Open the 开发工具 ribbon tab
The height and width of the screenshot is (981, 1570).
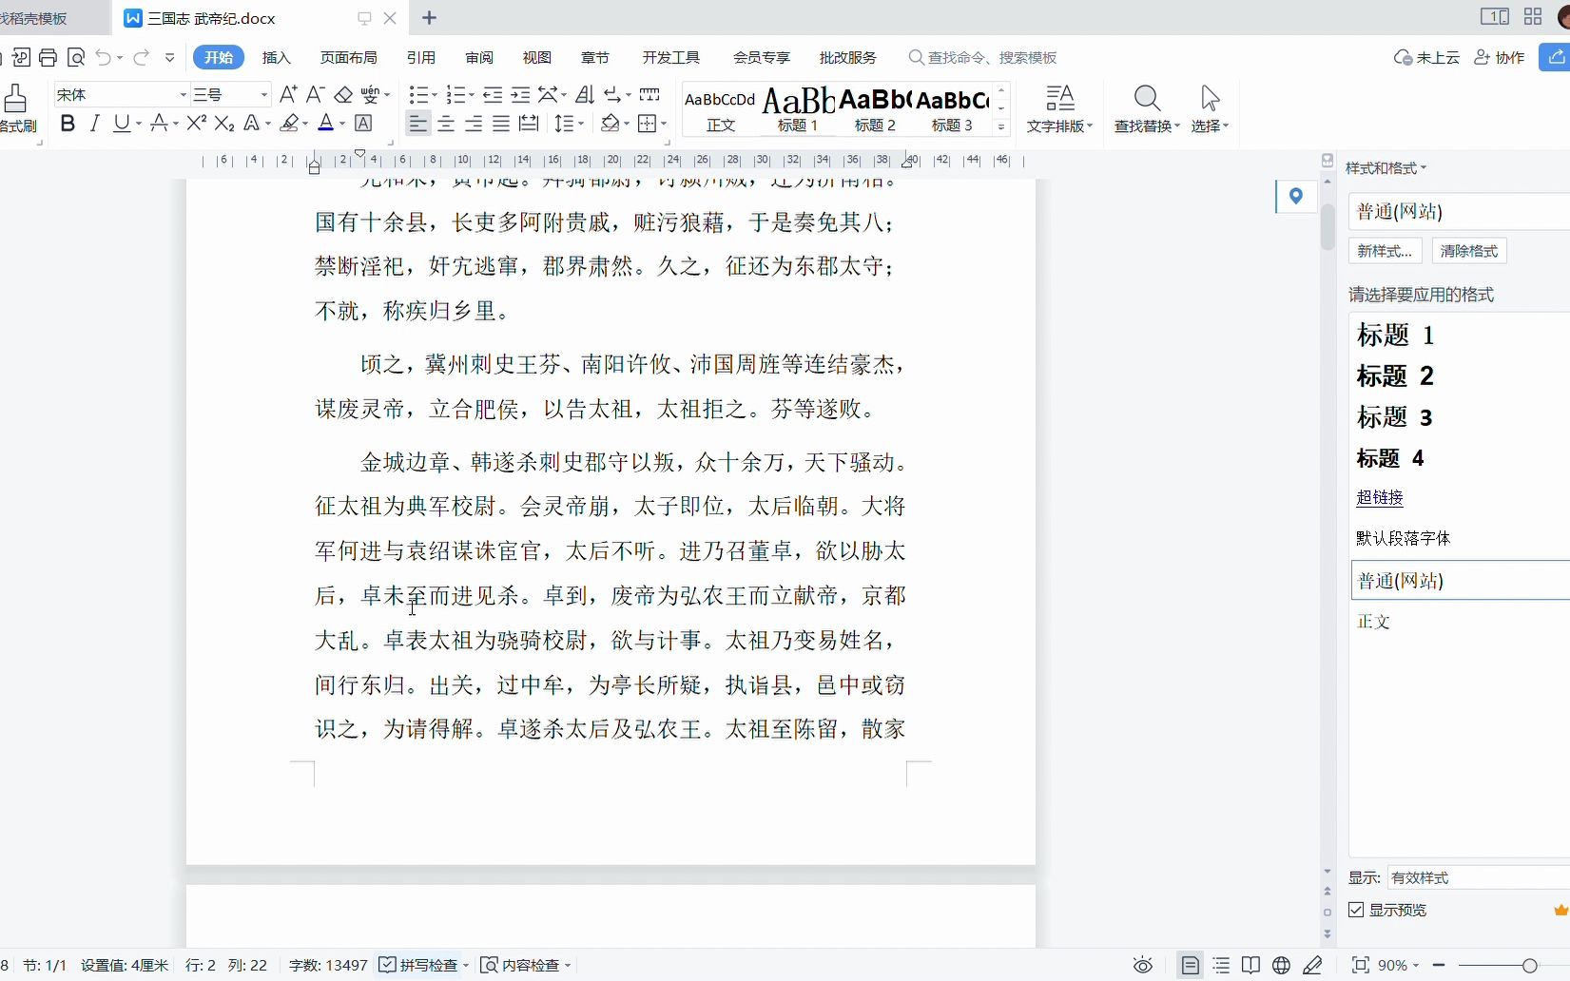click(670, 57)
